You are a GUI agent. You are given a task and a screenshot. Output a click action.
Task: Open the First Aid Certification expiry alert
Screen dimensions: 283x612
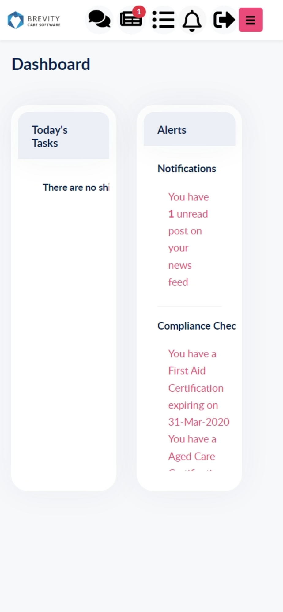click(x=198, y=388)
